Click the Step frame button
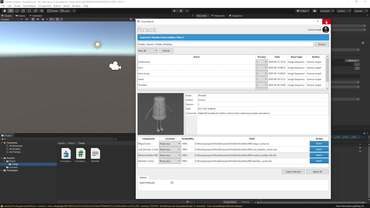The image size is (370, 208). point(187,11)
